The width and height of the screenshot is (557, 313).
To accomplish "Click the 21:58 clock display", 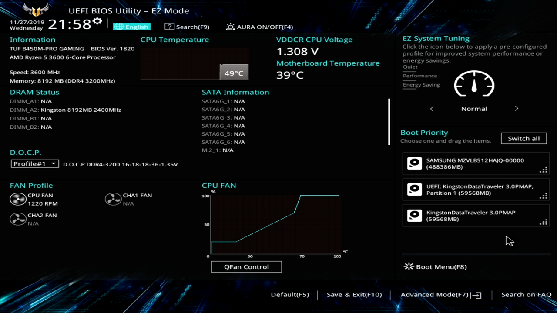I will point(69,24).
